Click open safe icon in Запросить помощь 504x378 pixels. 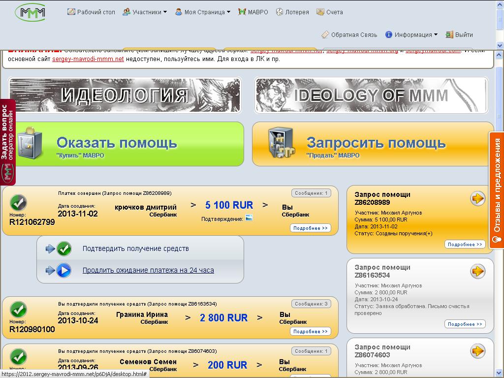[x=281, y=142]
